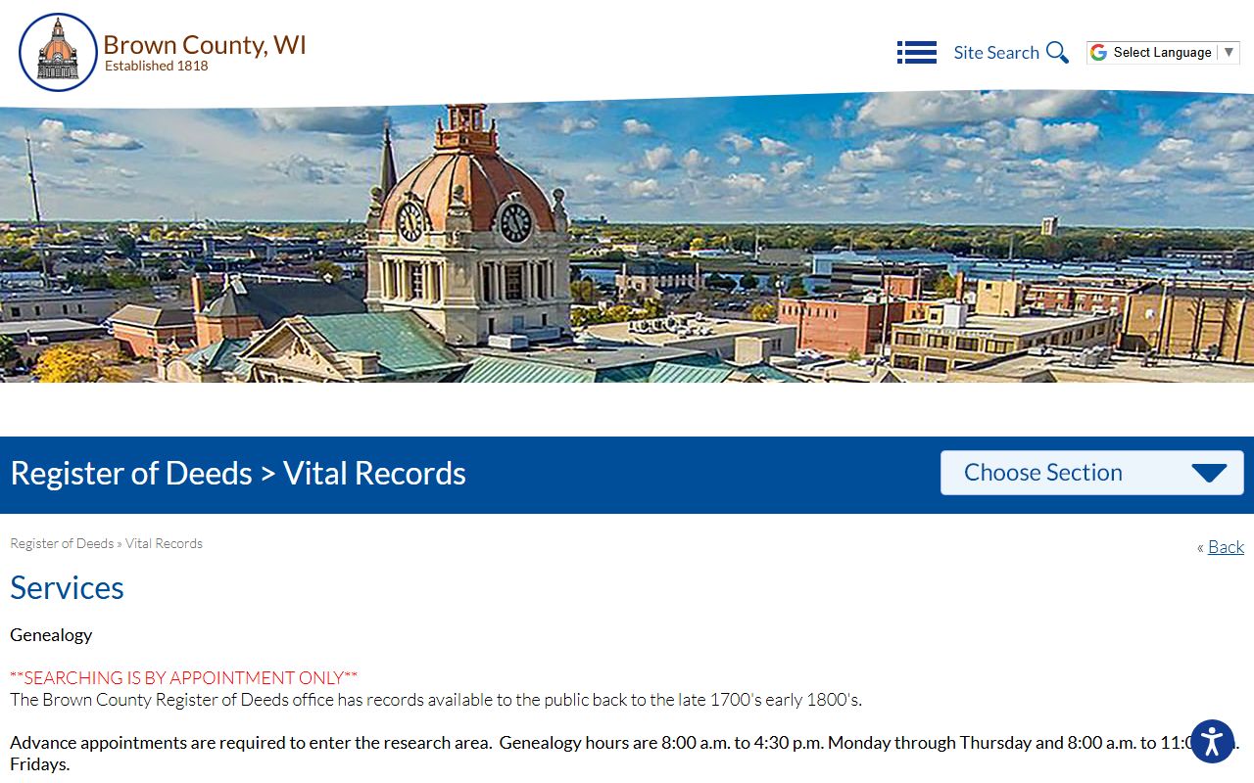The width and height of the screenshot is (1254, 783).
Task: Click the Advance appointments paragraph text
Action: pyautogui.click(x=625, y=753)
